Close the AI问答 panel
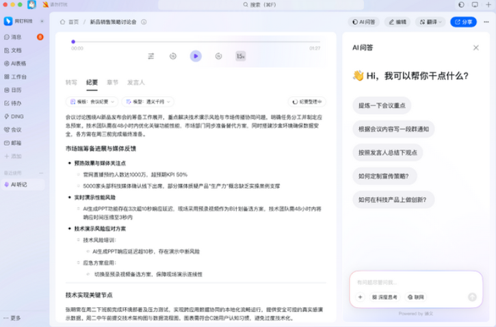496x327 pixels. pos(476,48)
